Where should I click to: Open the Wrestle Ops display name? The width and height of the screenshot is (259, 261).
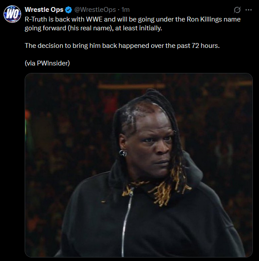click(44, 10)
